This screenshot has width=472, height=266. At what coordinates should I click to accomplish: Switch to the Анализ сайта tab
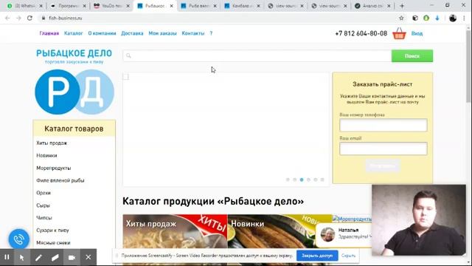pyautogui.click(x=372, y=6)
